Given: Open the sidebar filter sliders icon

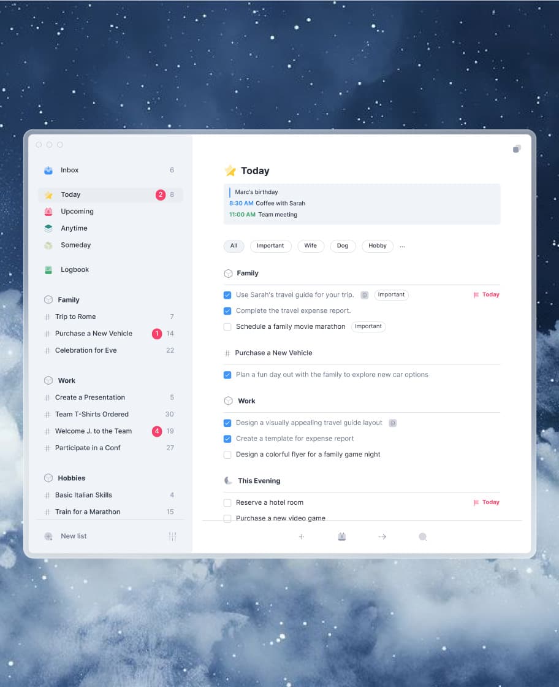Looking at the screenshot, I should 172,536.
